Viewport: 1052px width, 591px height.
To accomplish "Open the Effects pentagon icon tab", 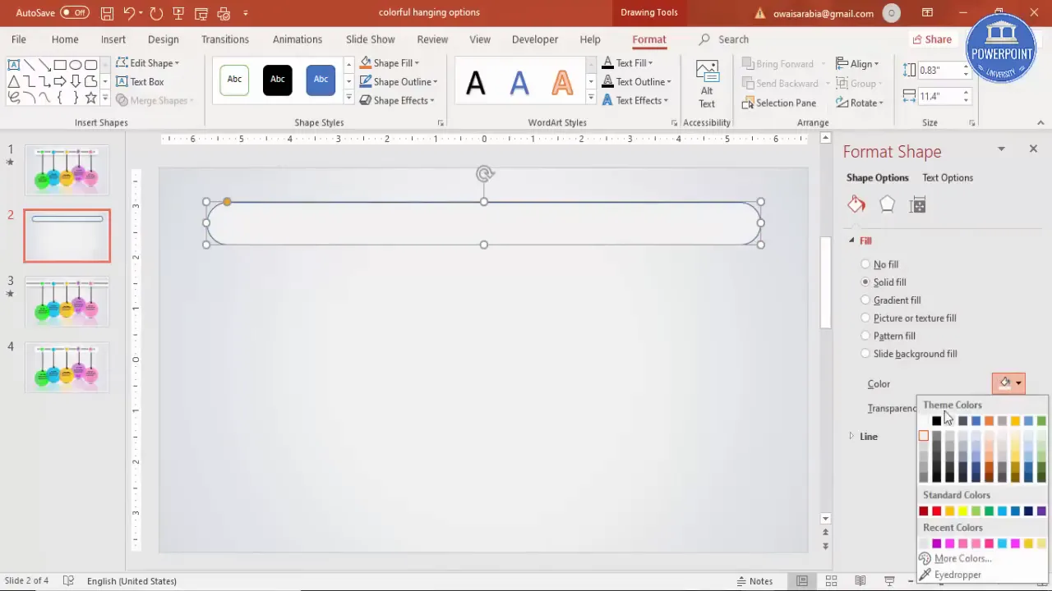I will coord(887,205).
